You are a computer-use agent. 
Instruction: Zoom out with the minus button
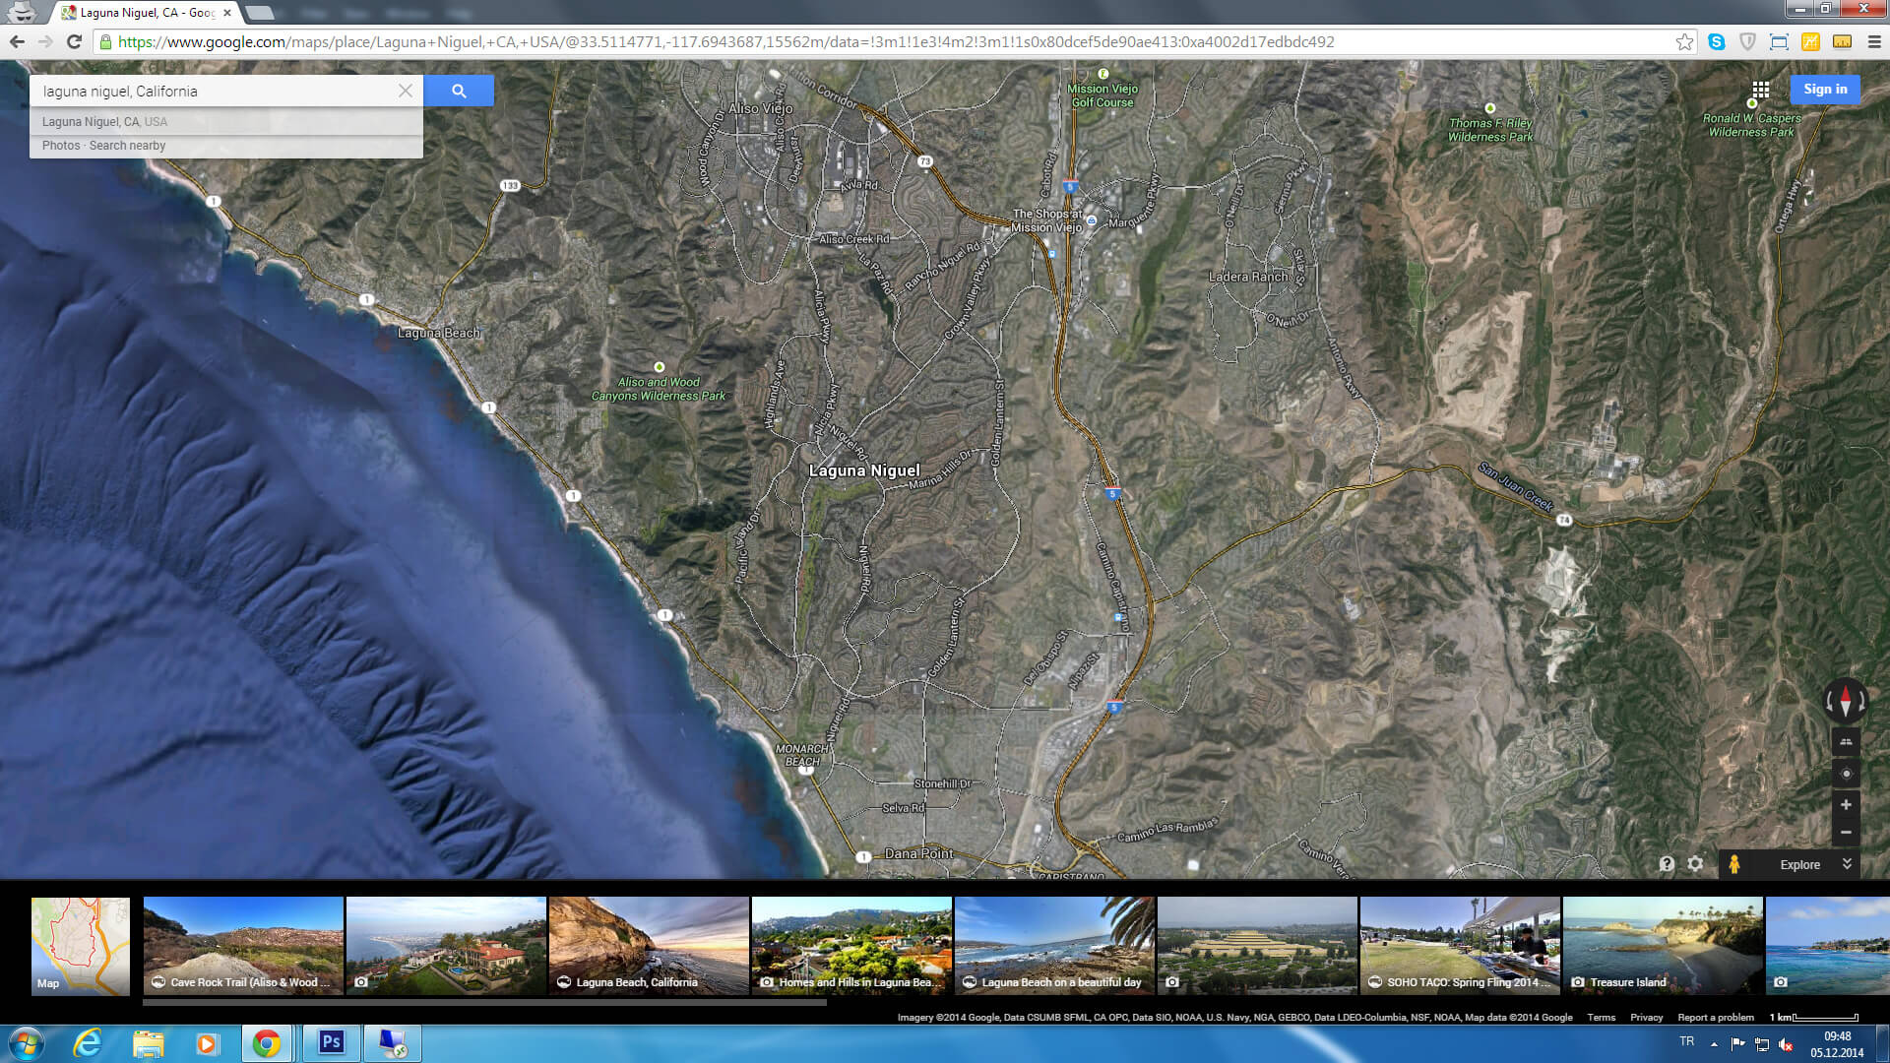(x=1846, y=833)
